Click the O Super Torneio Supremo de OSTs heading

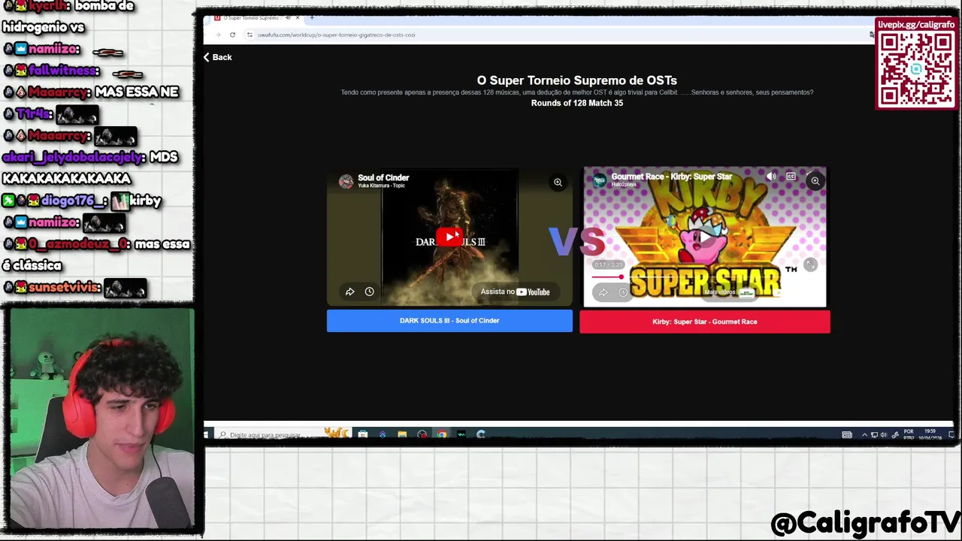(x=577, y=80)
